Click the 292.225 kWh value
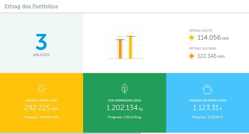The image size is (249, 134). 41,108
